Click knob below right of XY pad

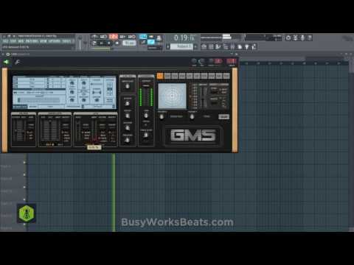click(192, 117)
